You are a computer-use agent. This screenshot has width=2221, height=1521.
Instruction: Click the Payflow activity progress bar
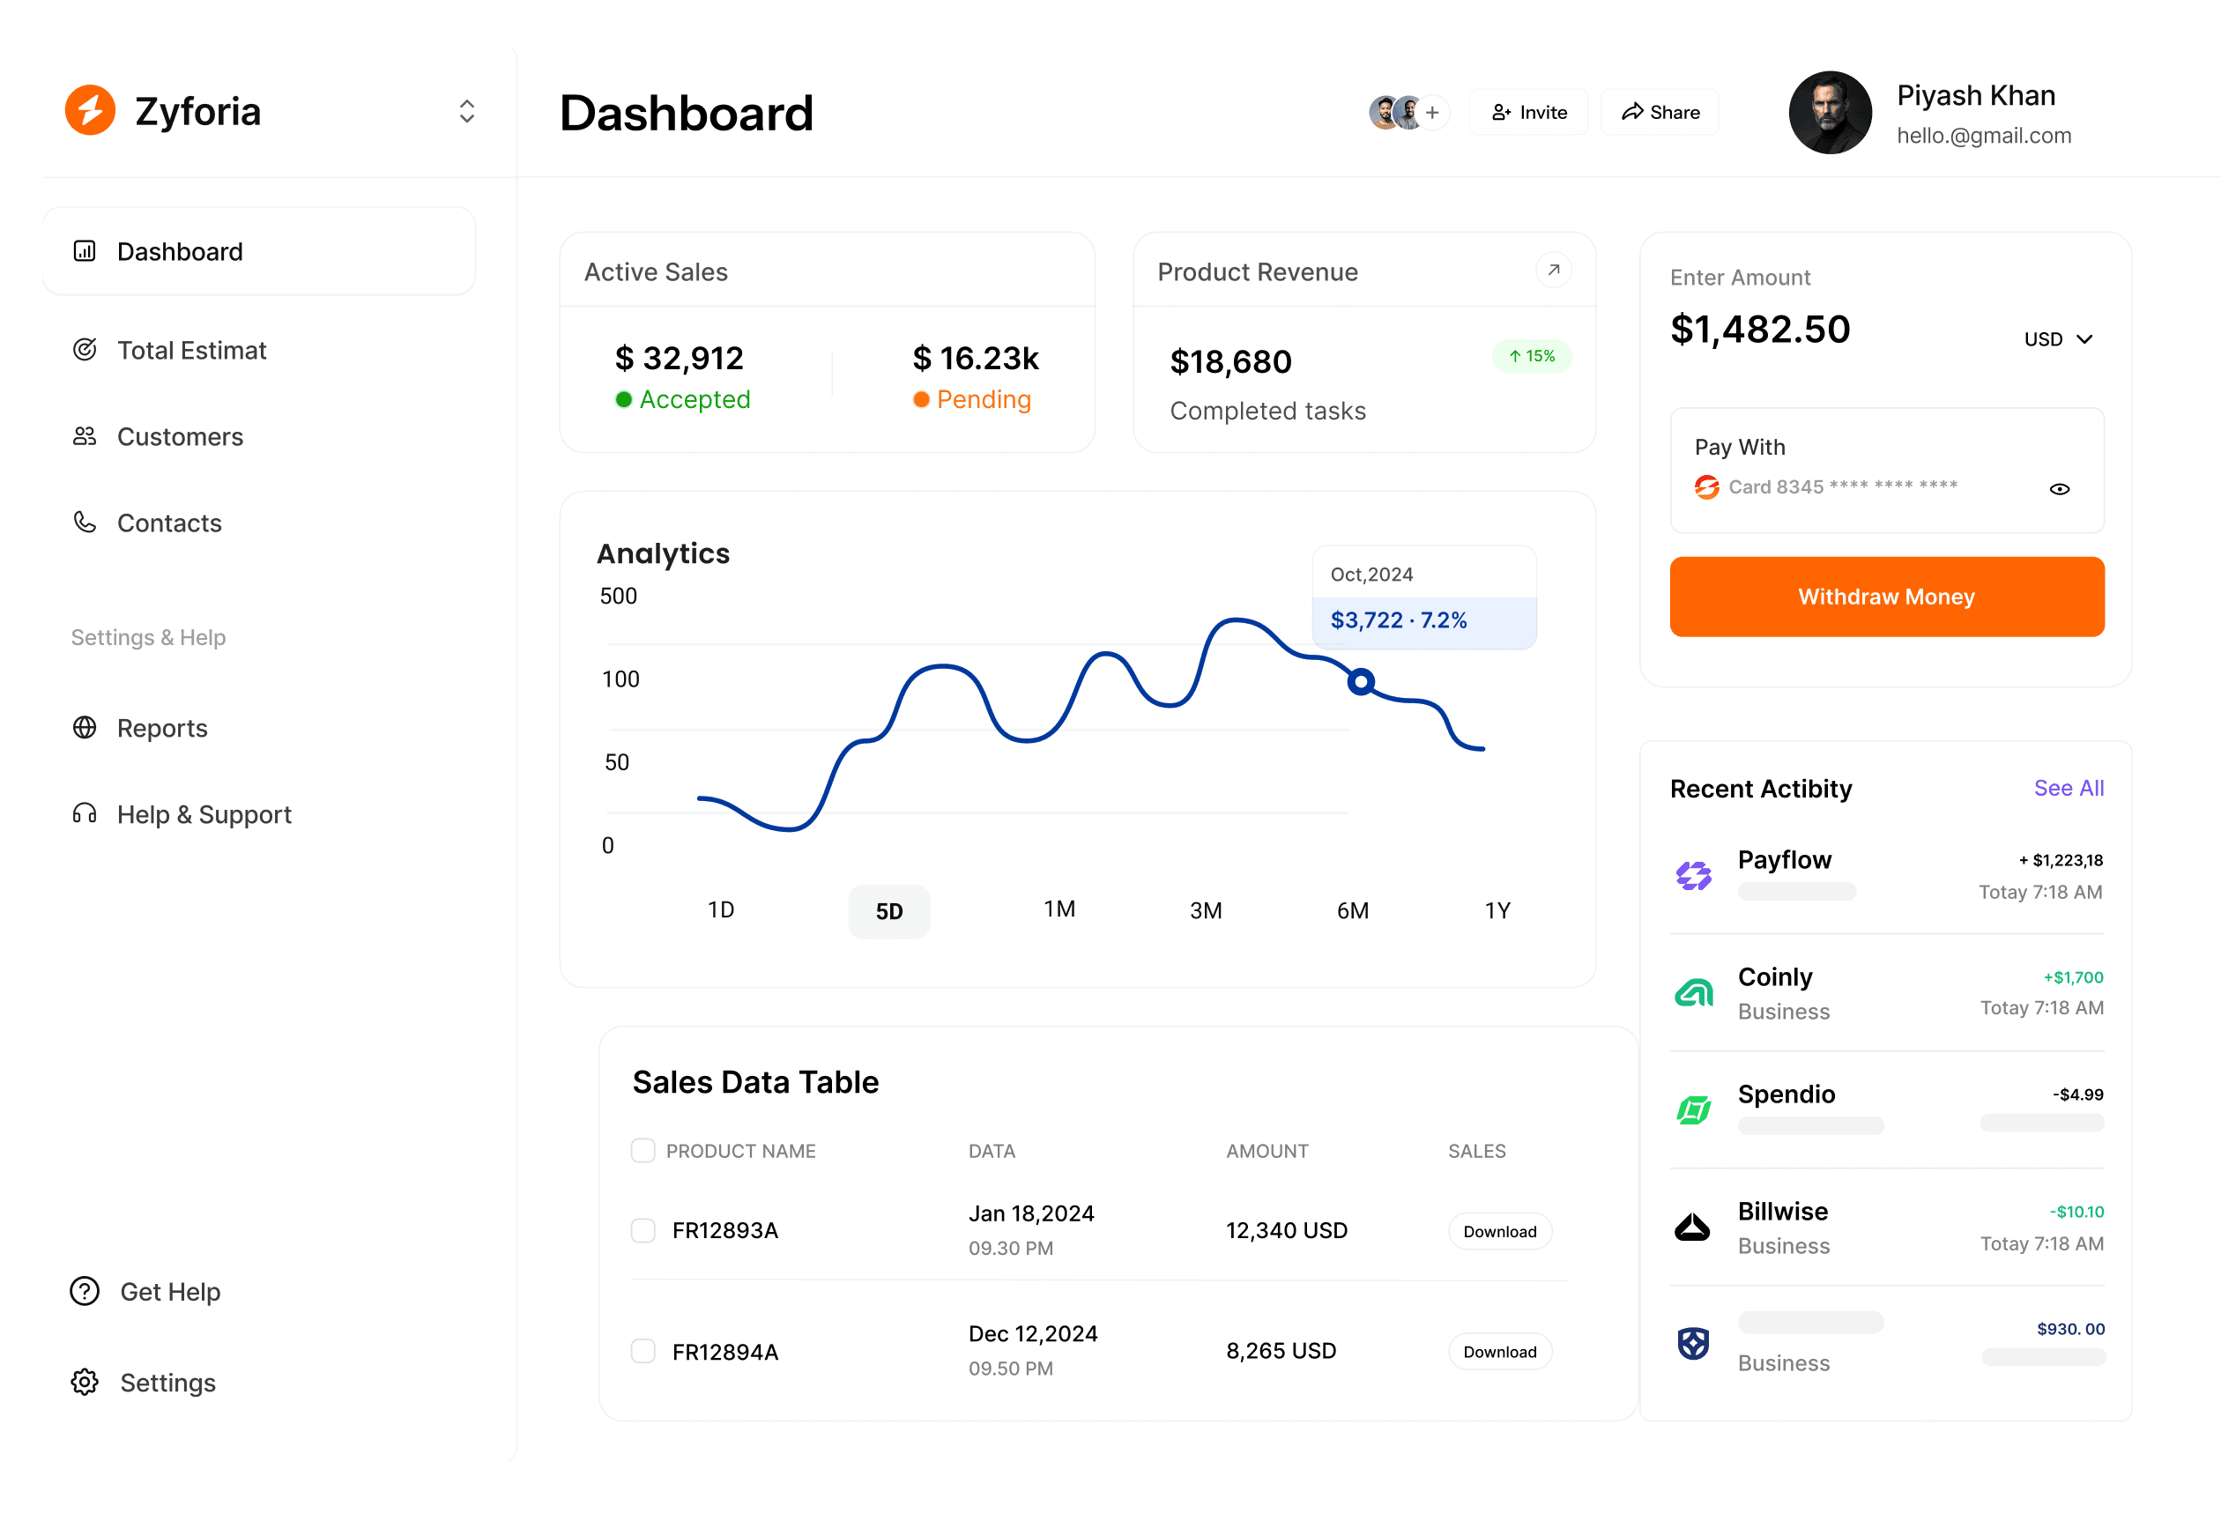[x=1798, y=892]
